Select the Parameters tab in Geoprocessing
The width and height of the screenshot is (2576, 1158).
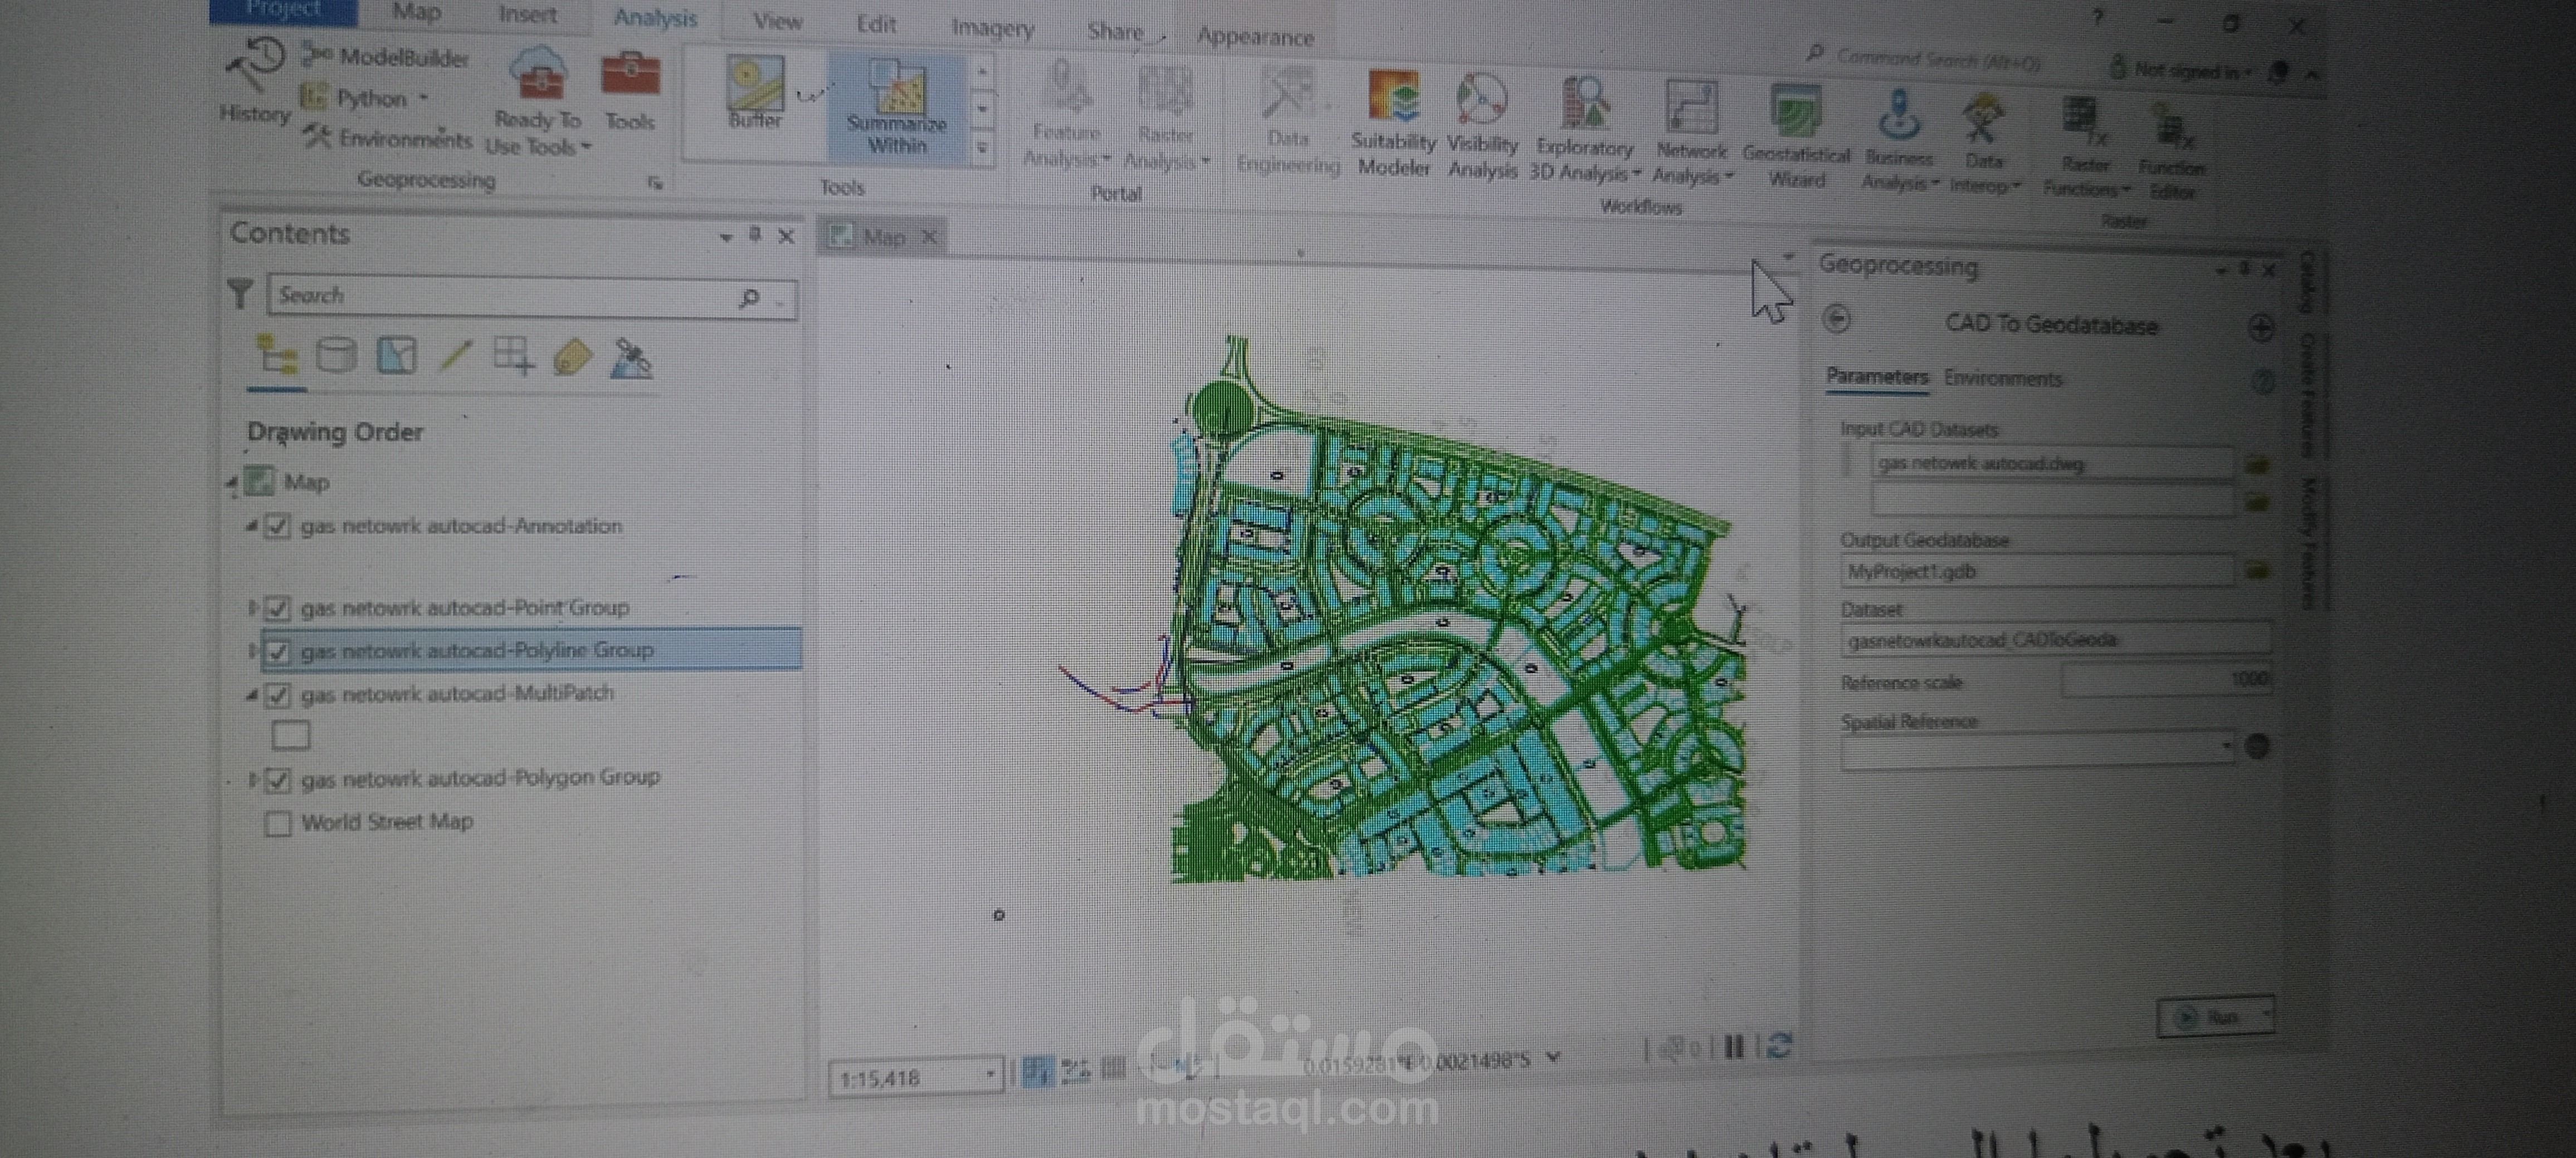pos(1876,377)
